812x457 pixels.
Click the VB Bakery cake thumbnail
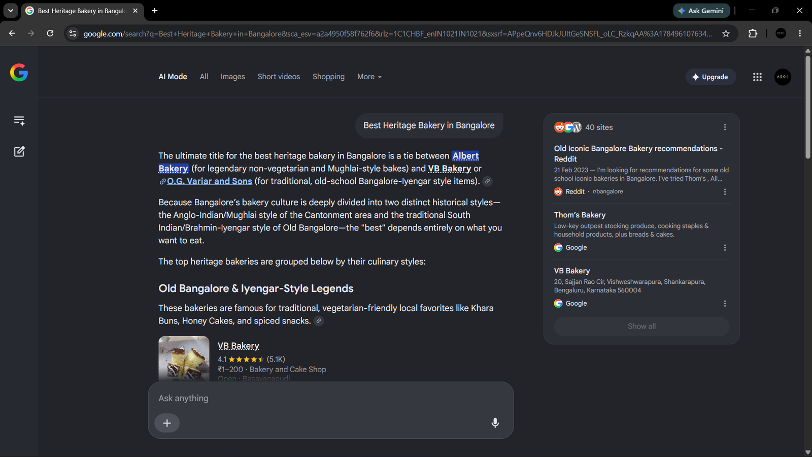[184, 358]
